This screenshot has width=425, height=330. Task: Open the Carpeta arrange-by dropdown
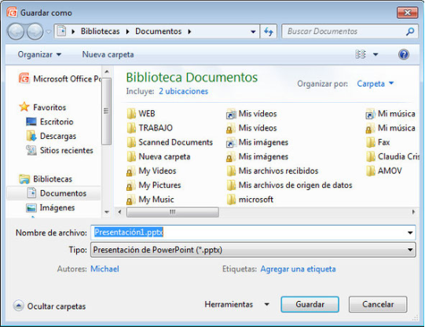coord(376,83)
